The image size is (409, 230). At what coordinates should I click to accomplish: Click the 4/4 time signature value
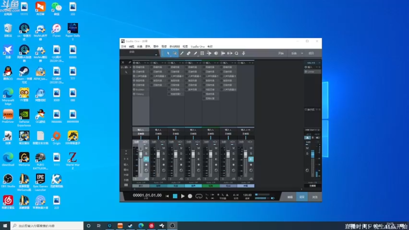click(x=236, y=195)
